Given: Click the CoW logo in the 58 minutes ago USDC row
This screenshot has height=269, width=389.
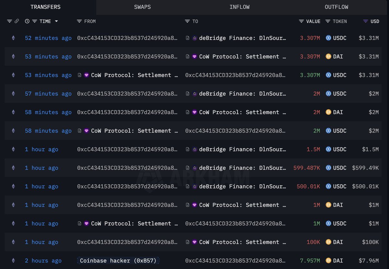Looking at the screenshot, I should point(87,131).
